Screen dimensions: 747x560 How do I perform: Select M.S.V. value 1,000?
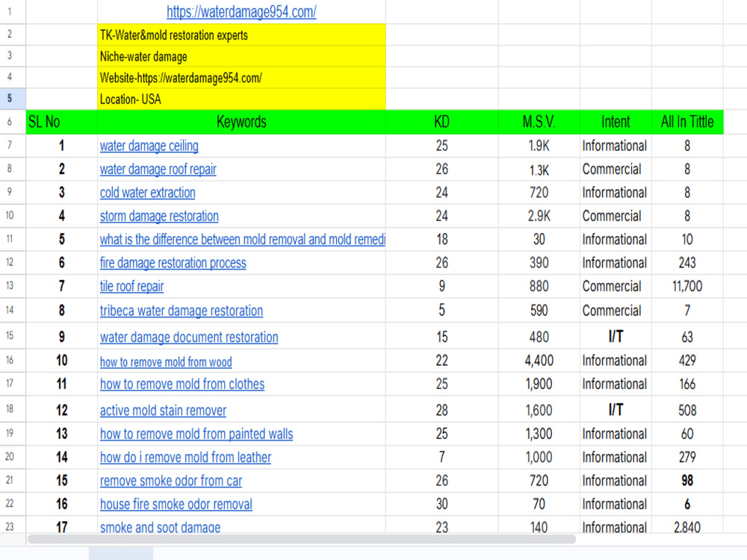pos(539,457)
